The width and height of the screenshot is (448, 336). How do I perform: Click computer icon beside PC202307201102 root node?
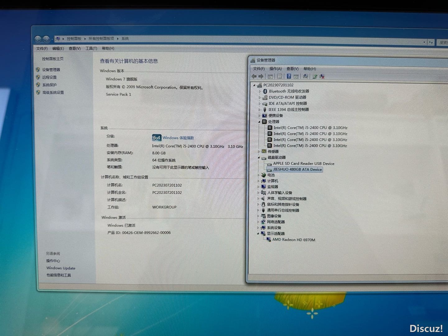tap(259, 85)
